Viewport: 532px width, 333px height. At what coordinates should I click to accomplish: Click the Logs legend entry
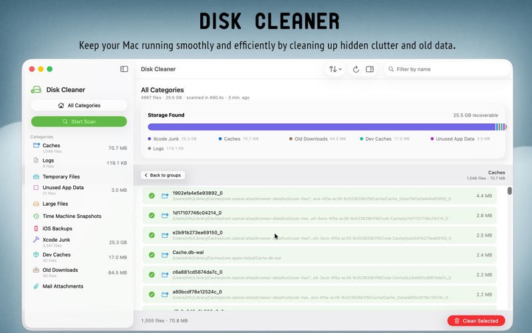166,149
